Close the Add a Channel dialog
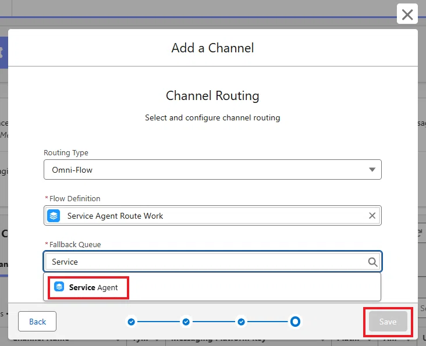 click(407, 15)
